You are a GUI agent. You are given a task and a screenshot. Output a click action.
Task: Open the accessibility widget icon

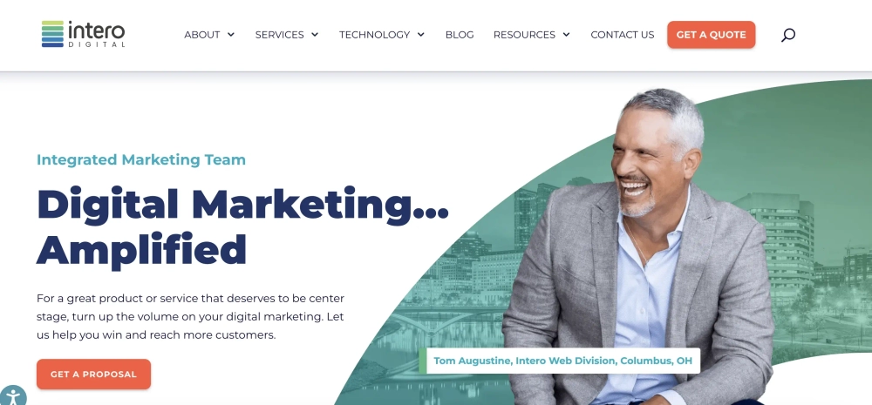pyautogui.click(x=11, y=396)
